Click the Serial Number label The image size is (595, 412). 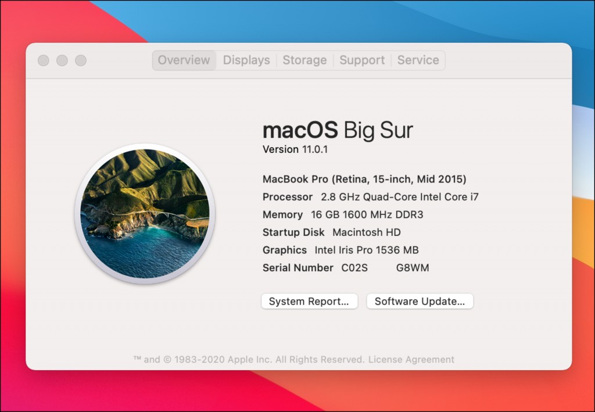298,268
